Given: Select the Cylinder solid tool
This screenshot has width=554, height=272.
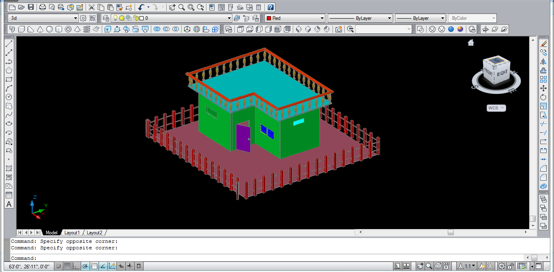Looking at the screenshot, I should 59,29.
